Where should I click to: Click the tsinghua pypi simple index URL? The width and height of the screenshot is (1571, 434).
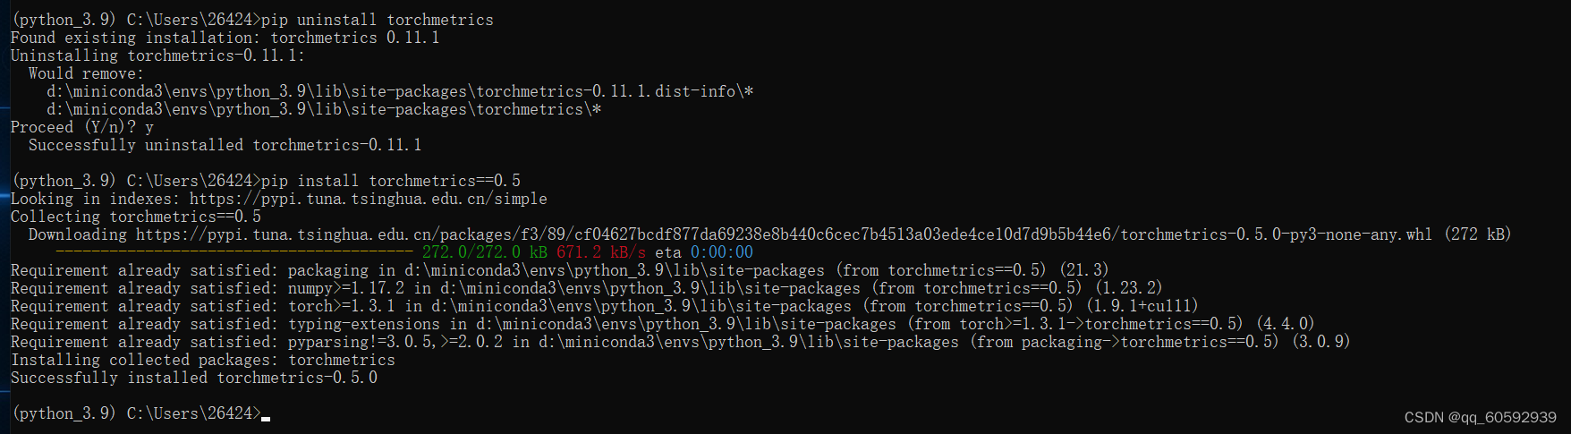(368, 199)
